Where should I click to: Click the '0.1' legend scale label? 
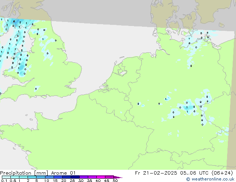[x=4, y=181]
